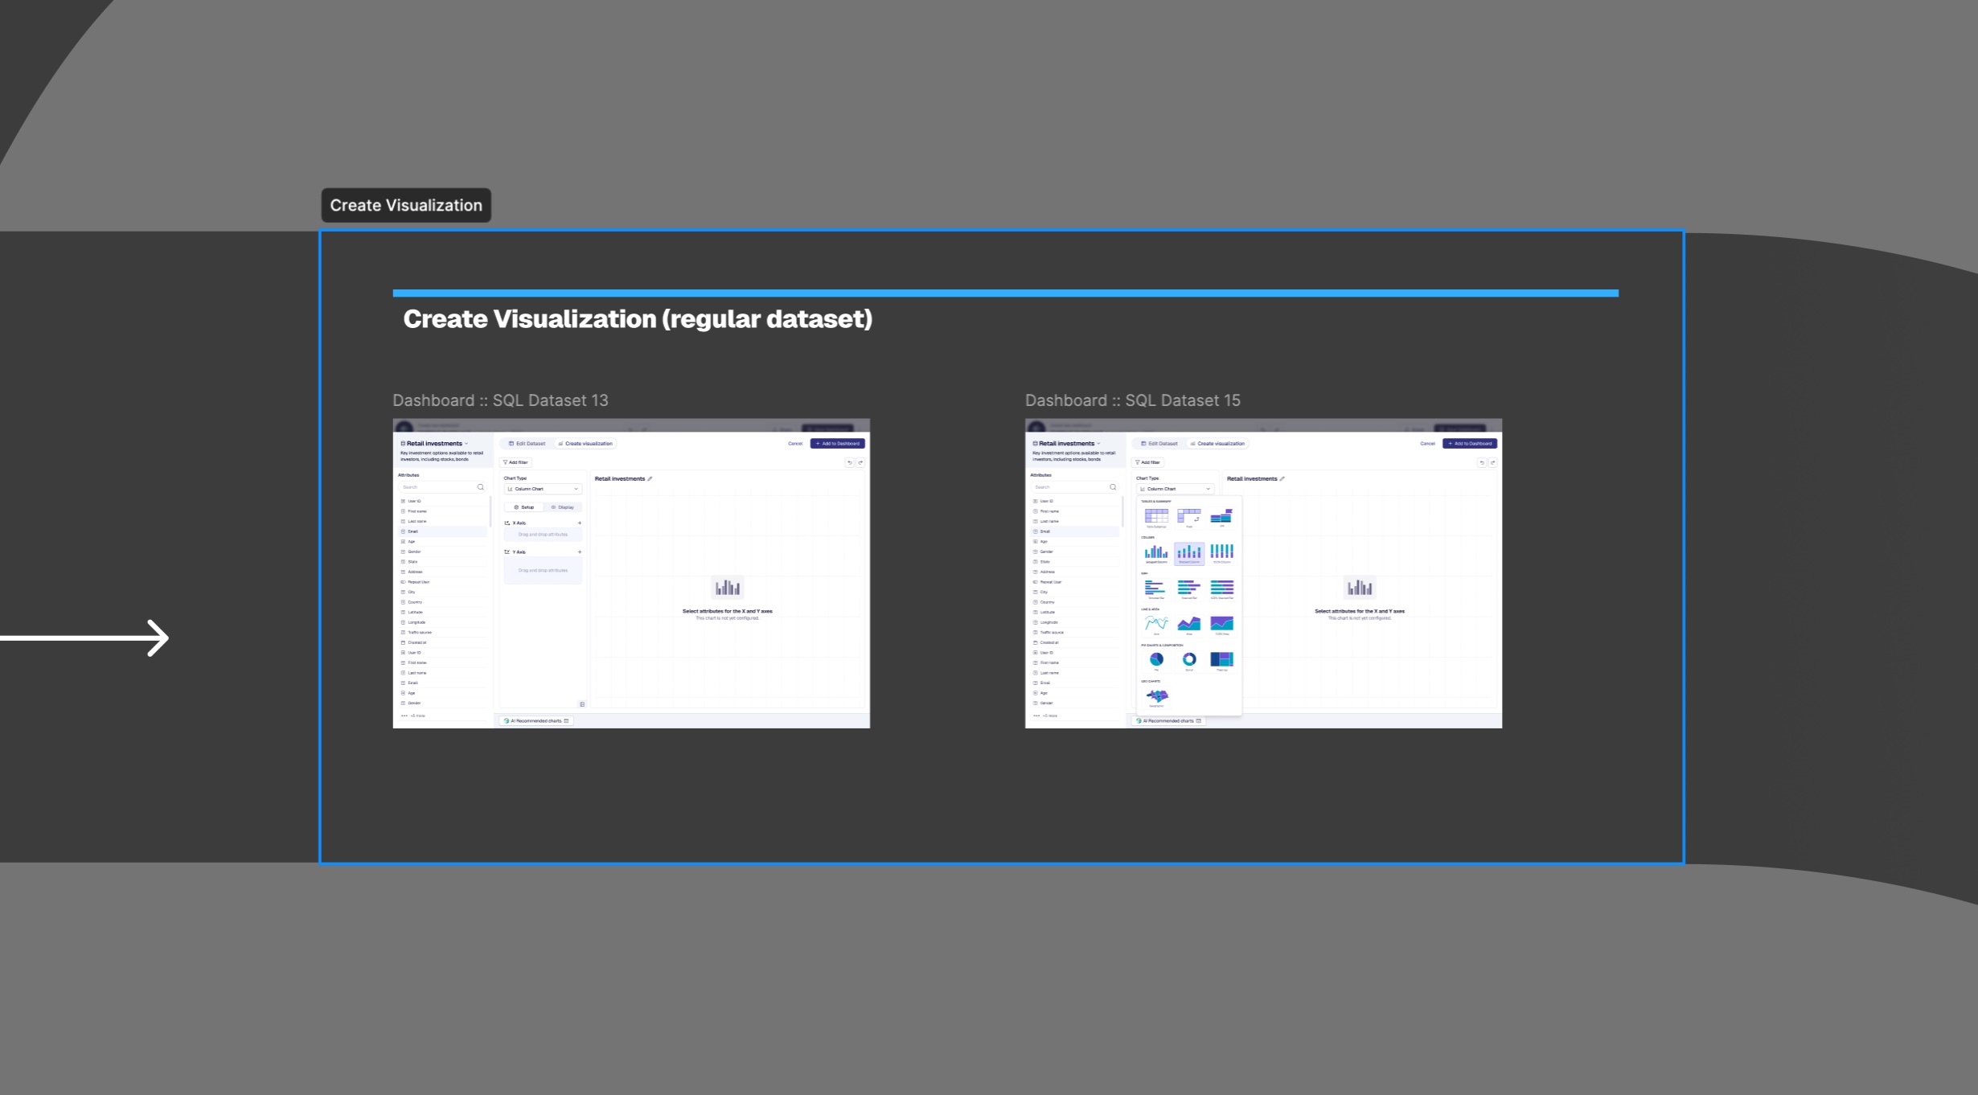Click the chart title pencil icon in Dataset 15 frame
The height and width of the screenshot is (1095, 1978).
[x=1282, y=478]
